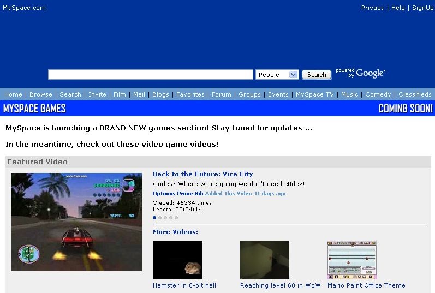The image size is (435, 293).
Task: Open Film in navigation bar
Action: [120, 94]
